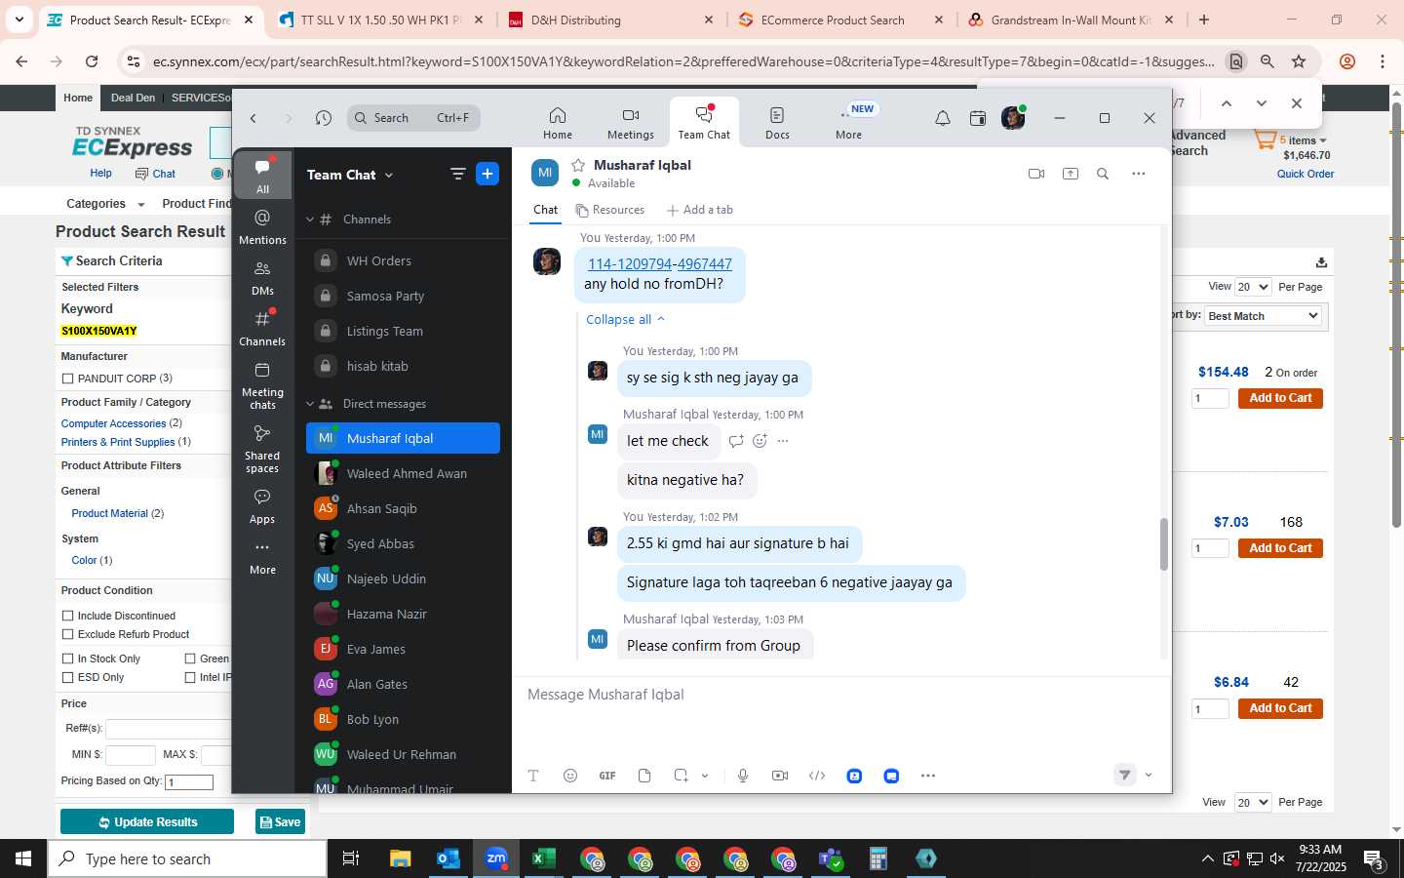The image size is (1404, 878).
Task: Reply to 'let me check' message
Action: coord(736,441)
